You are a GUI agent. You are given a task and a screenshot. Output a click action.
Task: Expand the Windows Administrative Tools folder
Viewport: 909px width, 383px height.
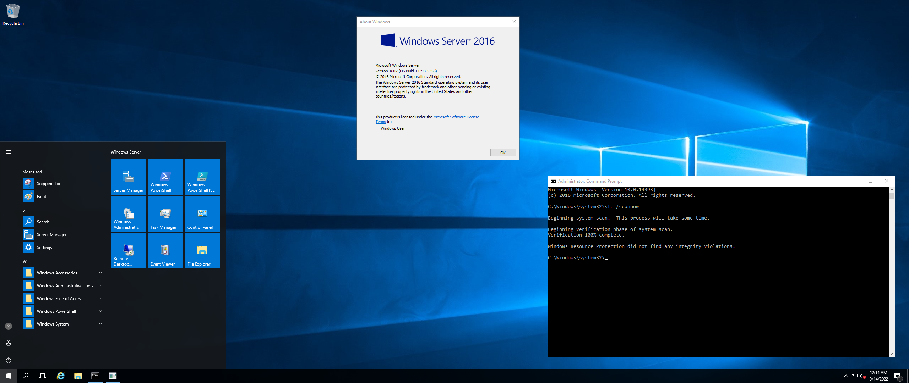pyautogui.click(x=62, y=285)
